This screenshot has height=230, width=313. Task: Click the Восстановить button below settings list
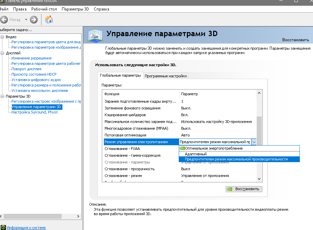point(244,189)
